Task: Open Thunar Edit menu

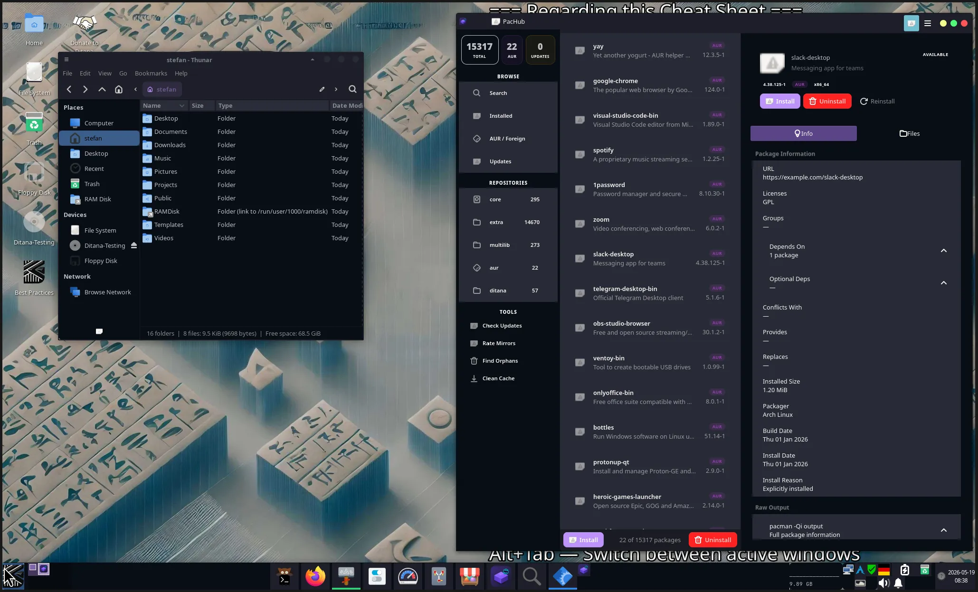Action: [85, 73]
